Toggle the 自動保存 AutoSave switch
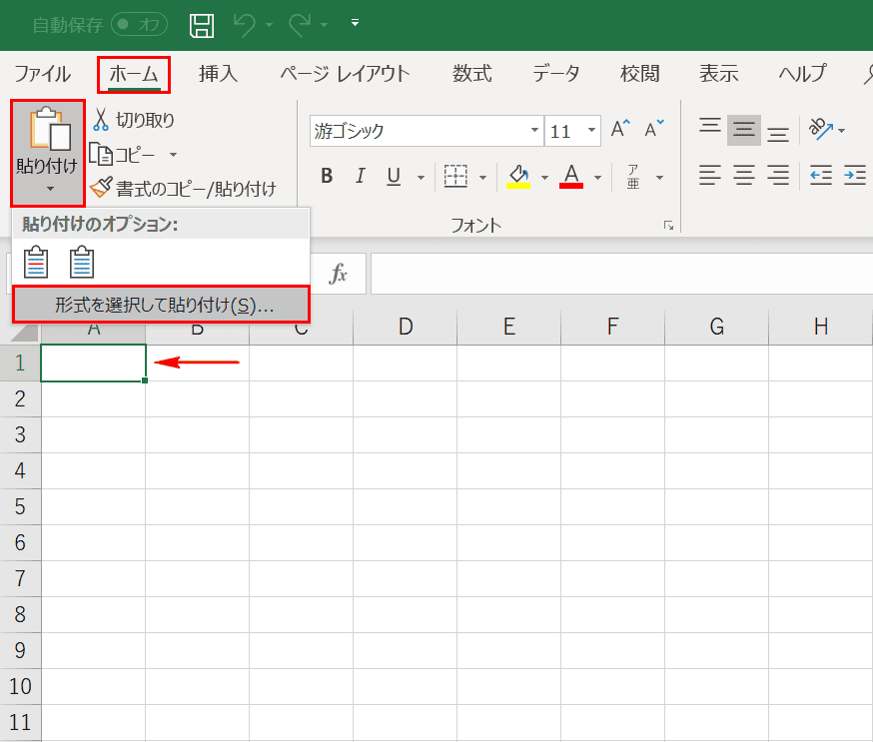Screen dimensions: 873x742 pos(139,25)
